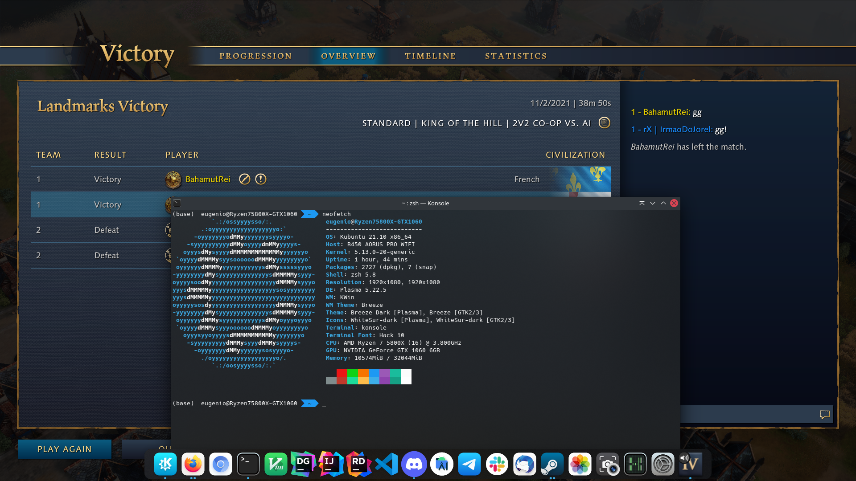Open the green system monitor dock icon
Screen dimensions: 856x481
635,464
